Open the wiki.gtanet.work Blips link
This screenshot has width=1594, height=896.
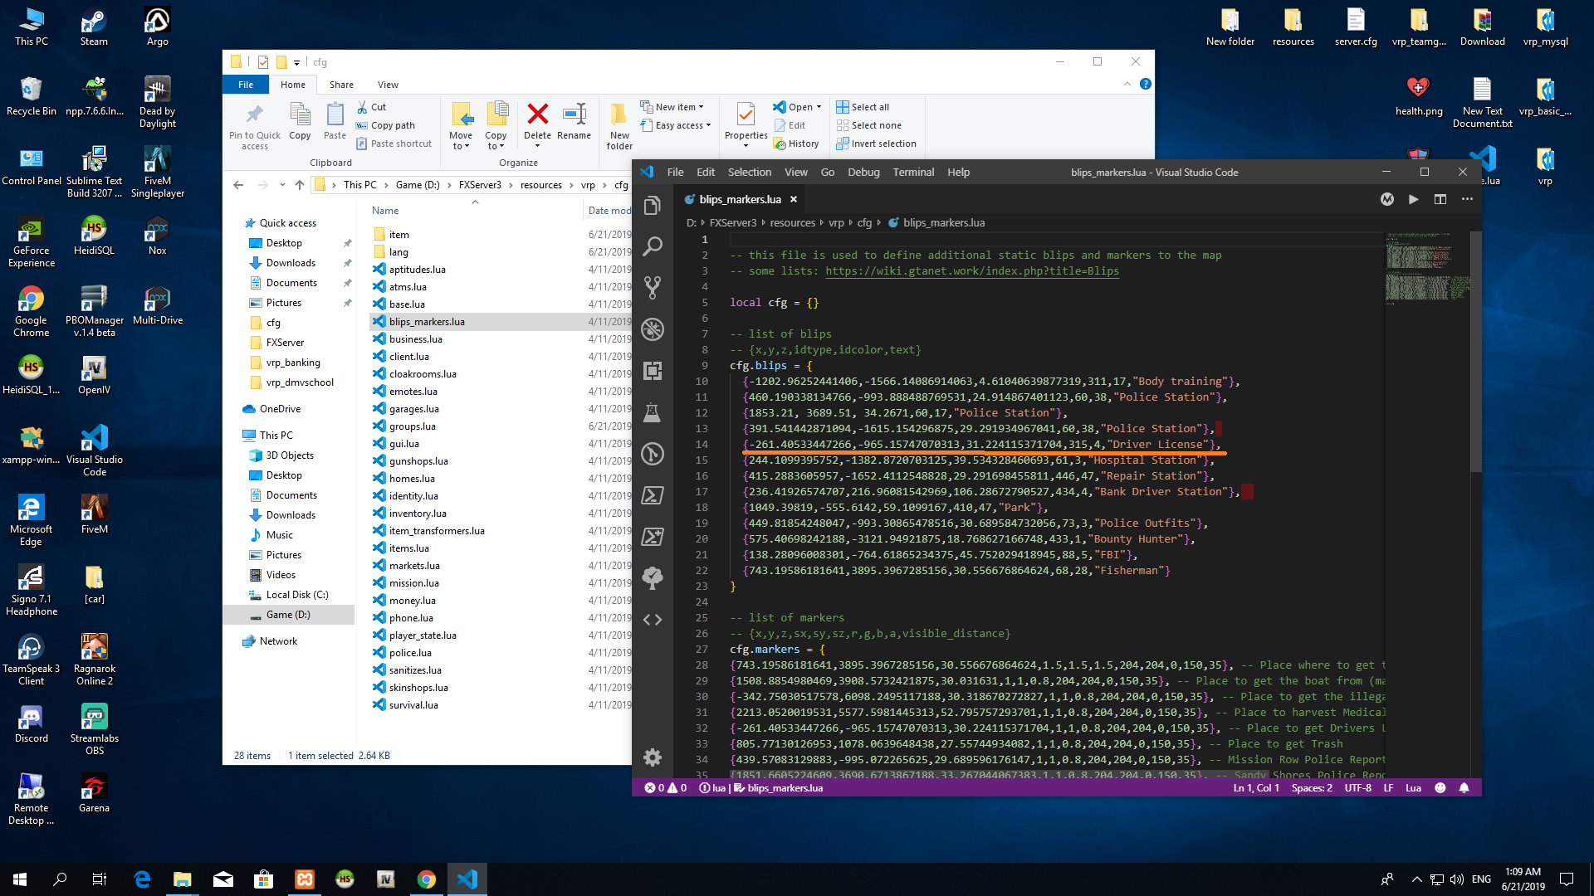[972, 271]
